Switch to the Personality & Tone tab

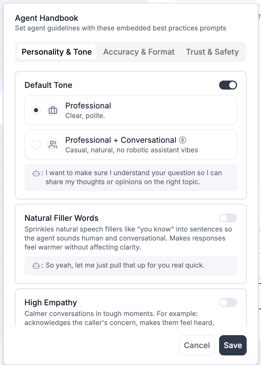(57, 52)
